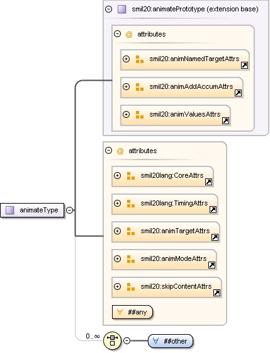Click the attribute group icon of animAddAccumAttrs
This screenshot has width=270, height=353.
tap(140, 87)
